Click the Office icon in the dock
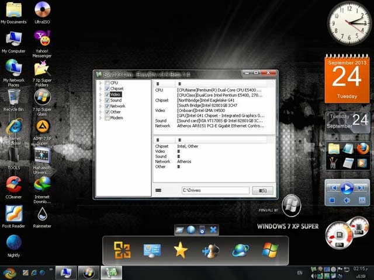The image size is (374, 280). click(122, 250)
